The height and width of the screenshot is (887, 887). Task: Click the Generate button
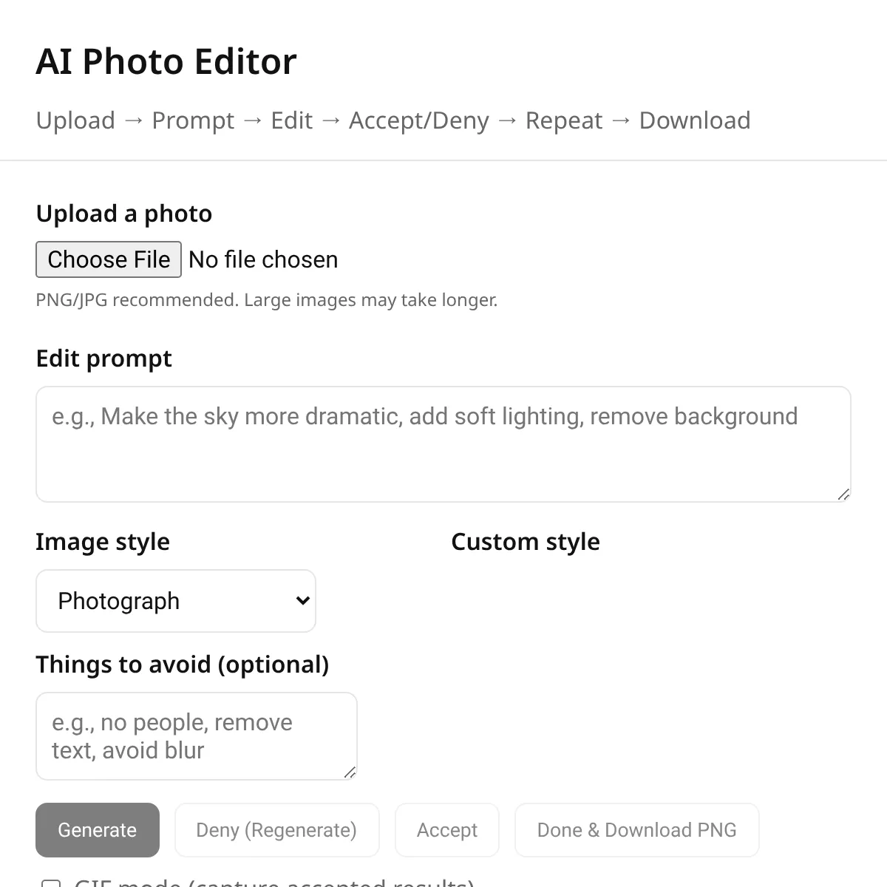(98, 830)
